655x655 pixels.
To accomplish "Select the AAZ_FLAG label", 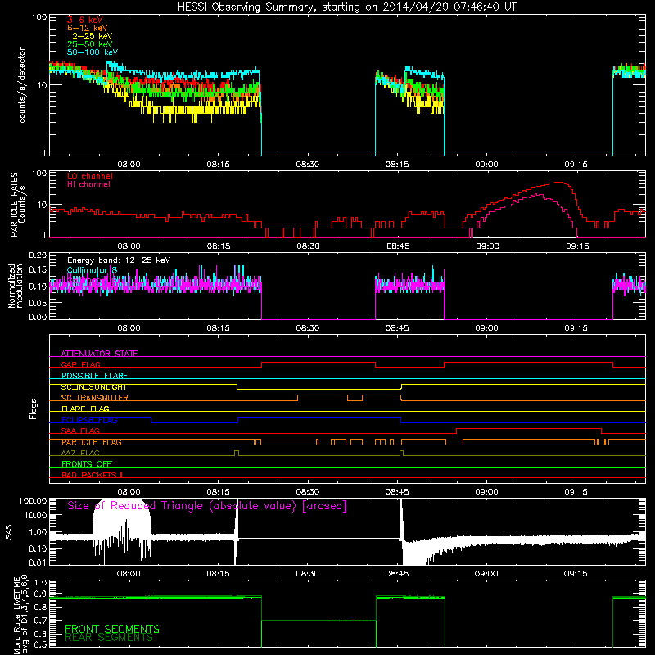I will click(80, 453).
